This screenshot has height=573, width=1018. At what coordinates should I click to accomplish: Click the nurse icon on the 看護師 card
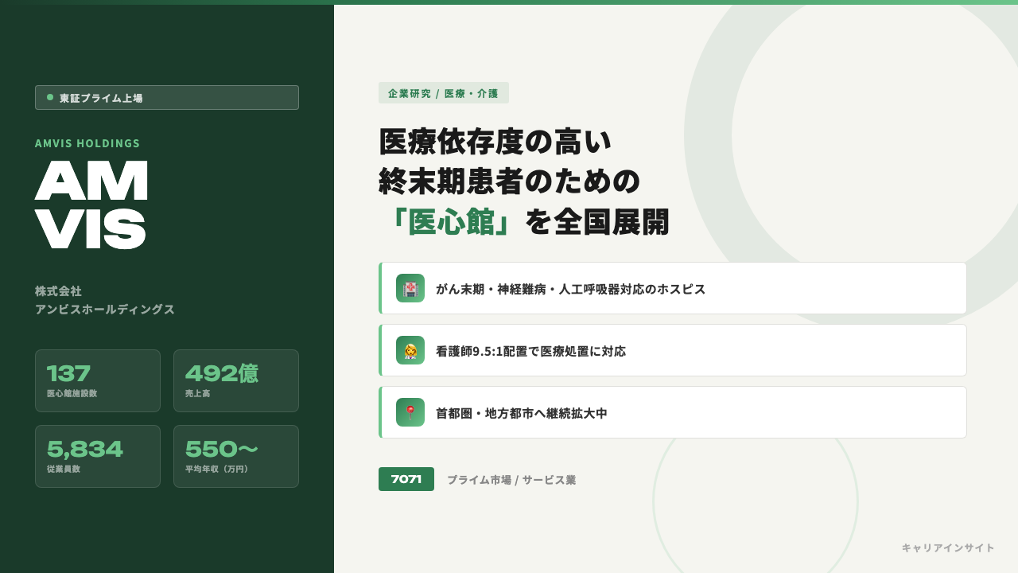click(410, 350)
